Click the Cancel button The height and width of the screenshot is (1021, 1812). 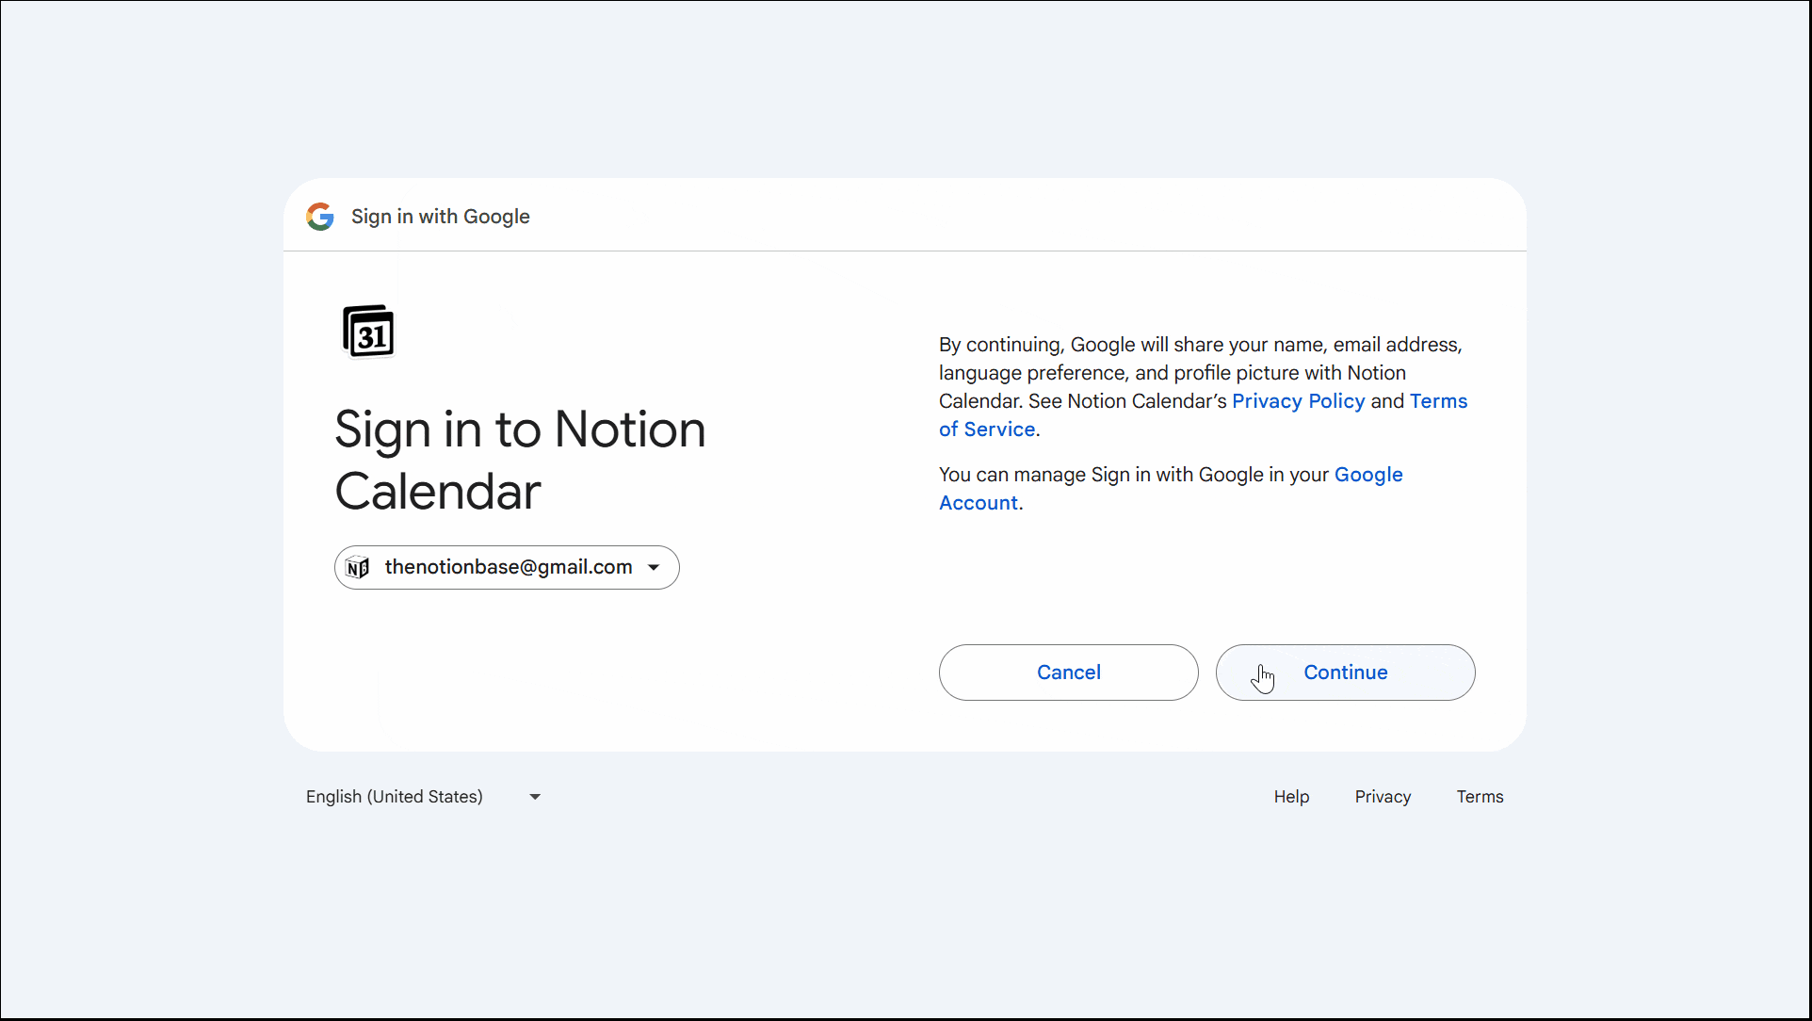(x=1068, y=673)
